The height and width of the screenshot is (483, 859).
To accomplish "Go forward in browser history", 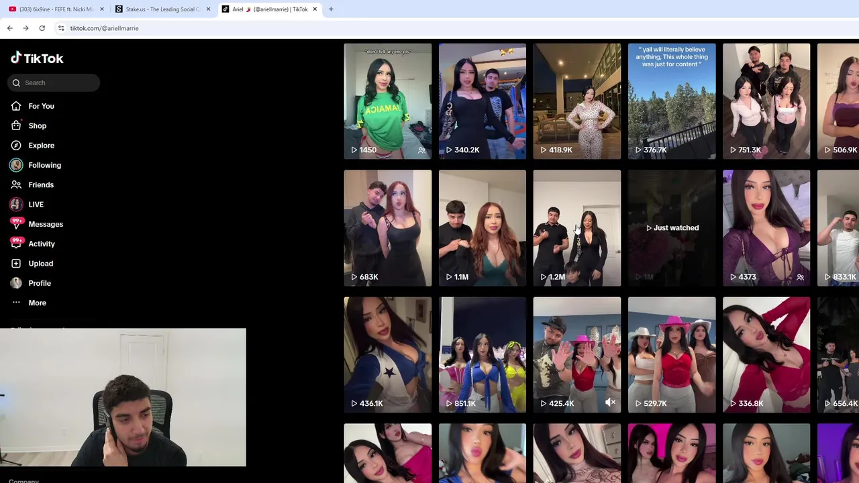I will [x=26, y=28].
